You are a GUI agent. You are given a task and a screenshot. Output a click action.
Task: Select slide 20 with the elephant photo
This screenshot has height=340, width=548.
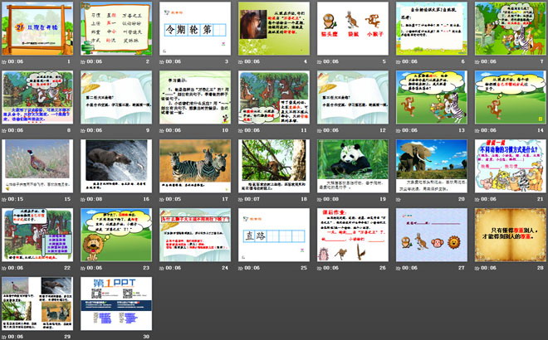(x=432, y=166)
